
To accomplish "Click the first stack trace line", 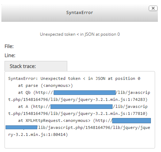I will (74, 78).
